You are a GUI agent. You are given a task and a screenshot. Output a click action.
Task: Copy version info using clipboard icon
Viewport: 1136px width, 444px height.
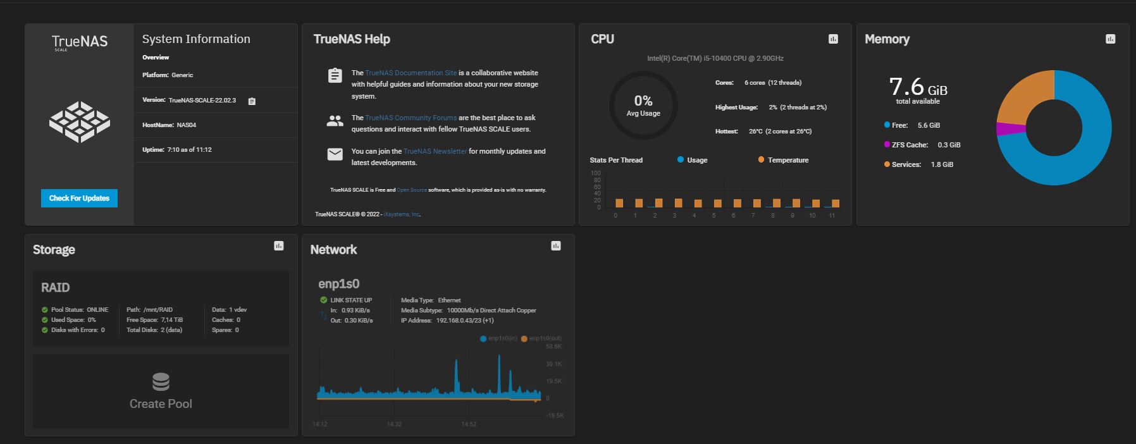click(x=252, y=101)
